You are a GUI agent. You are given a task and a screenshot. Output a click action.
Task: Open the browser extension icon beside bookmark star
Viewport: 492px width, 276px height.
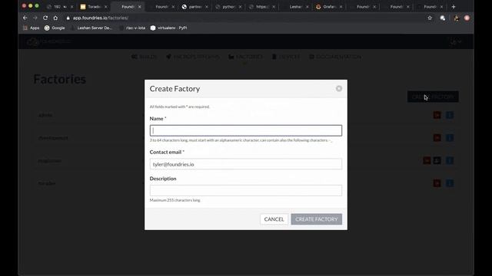point(443,18)
